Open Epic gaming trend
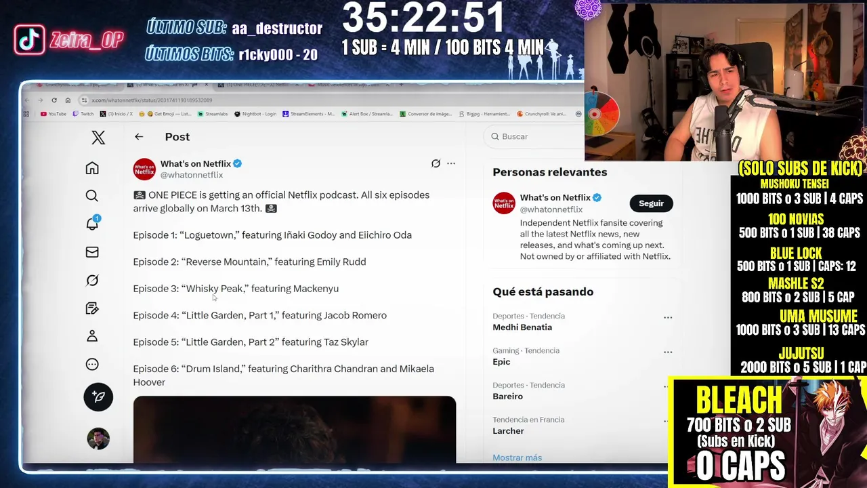Image resolution: width=867 pixels, height=488 pixels. pyautogui.click(x=501, y=362)
